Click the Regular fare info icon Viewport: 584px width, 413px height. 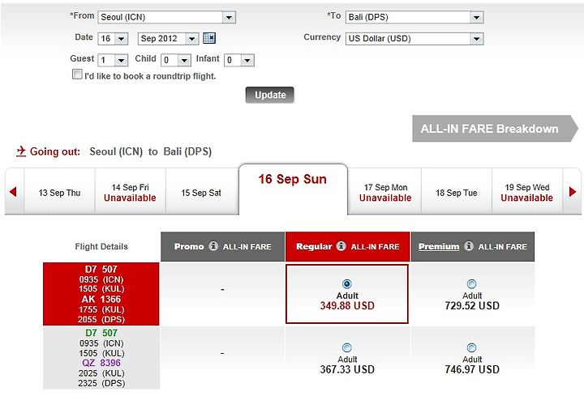(x=341, y=246)
